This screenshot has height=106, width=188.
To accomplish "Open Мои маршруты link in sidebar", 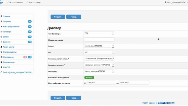I will pos(10,52).
